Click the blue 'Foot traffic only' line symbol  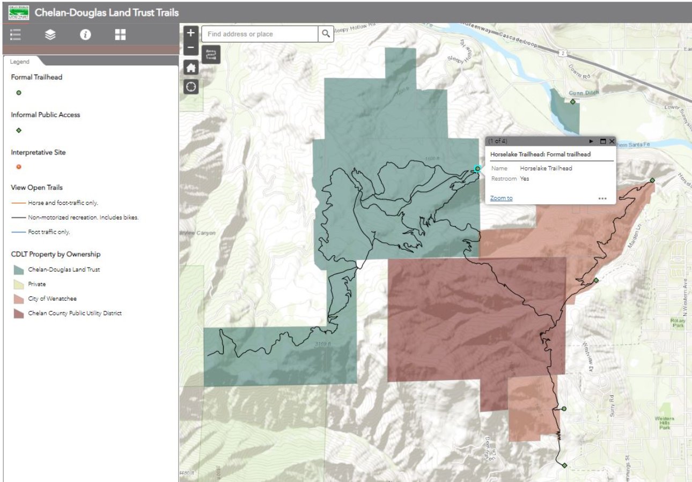18,232
